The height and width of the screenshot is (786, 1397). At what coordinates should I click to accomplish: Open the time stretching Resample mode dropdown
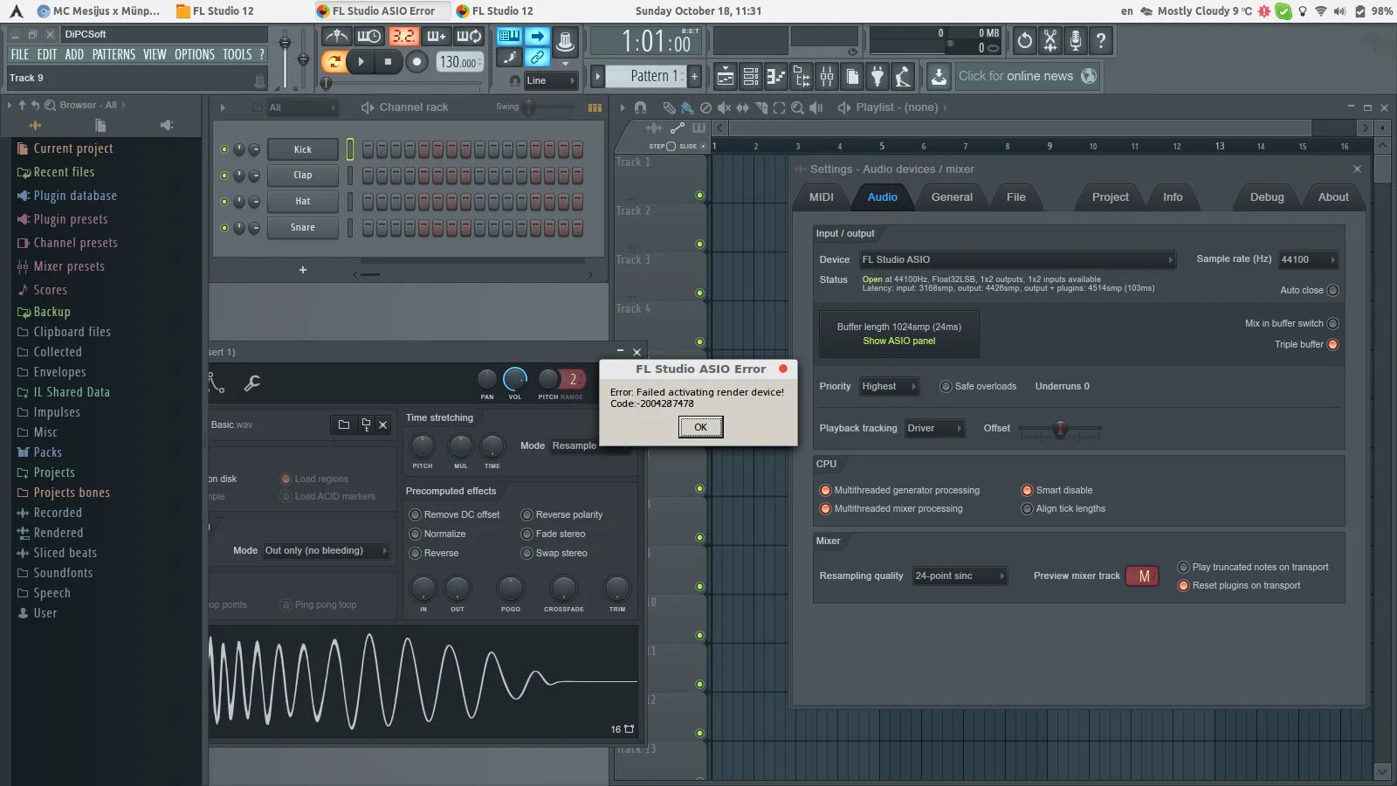[x=589, y=445]
